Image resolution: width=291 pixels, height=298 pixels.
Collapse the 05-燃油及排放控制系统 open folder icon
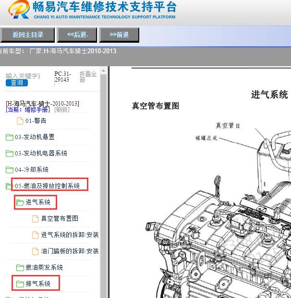pyautogui.click(x=9, y=186)
